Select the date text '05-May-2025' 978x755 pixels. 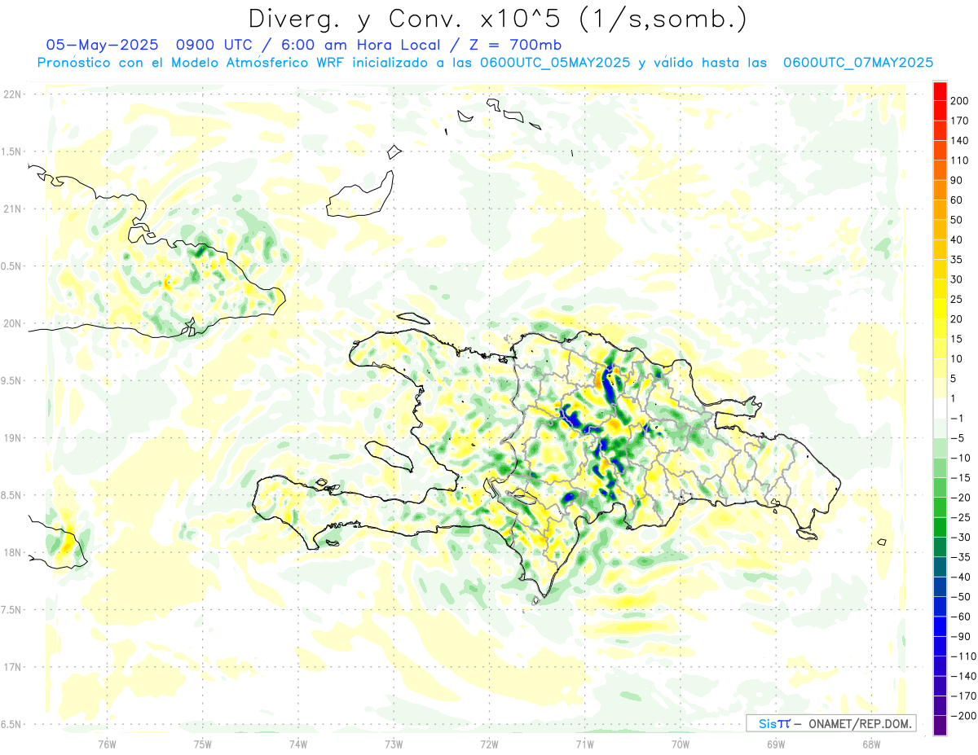click(x=100, y=45)
